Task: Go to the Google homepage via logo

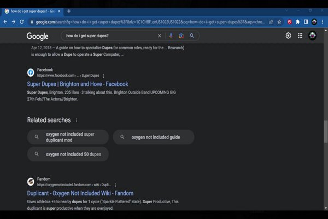Action: pyautogui.click(x=37, y=36)
